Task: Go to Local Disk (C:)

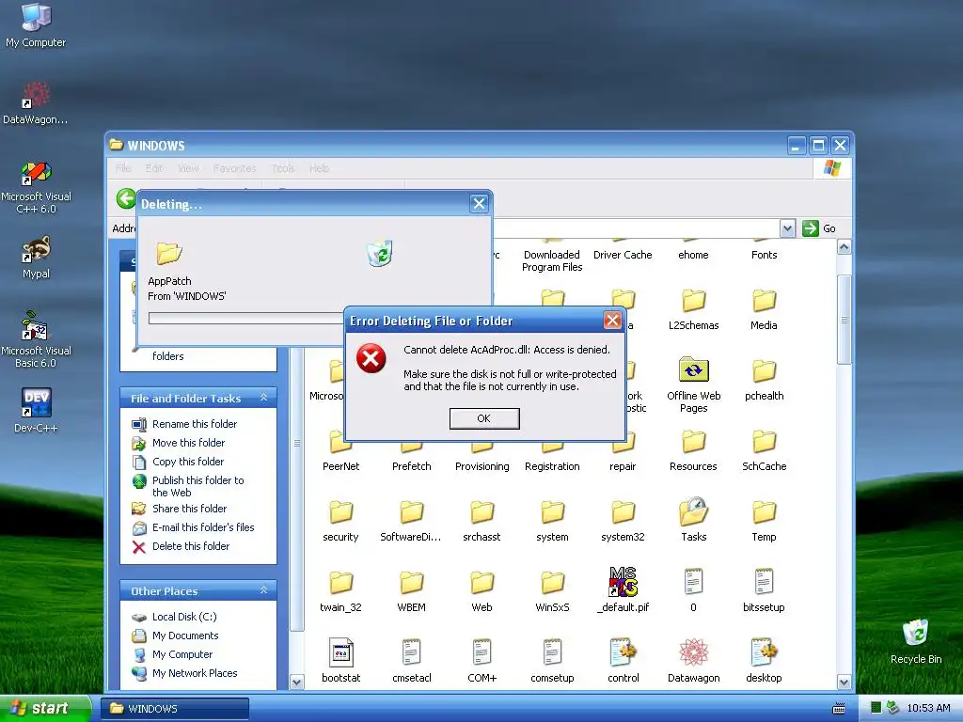Action: (x=184, y=617)
